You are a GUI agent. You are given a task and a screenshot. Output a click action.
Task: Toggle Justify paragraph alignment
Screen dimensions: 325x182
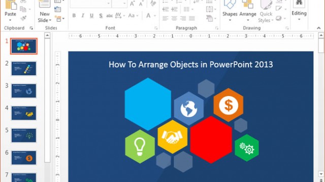(x=192, y=19)
